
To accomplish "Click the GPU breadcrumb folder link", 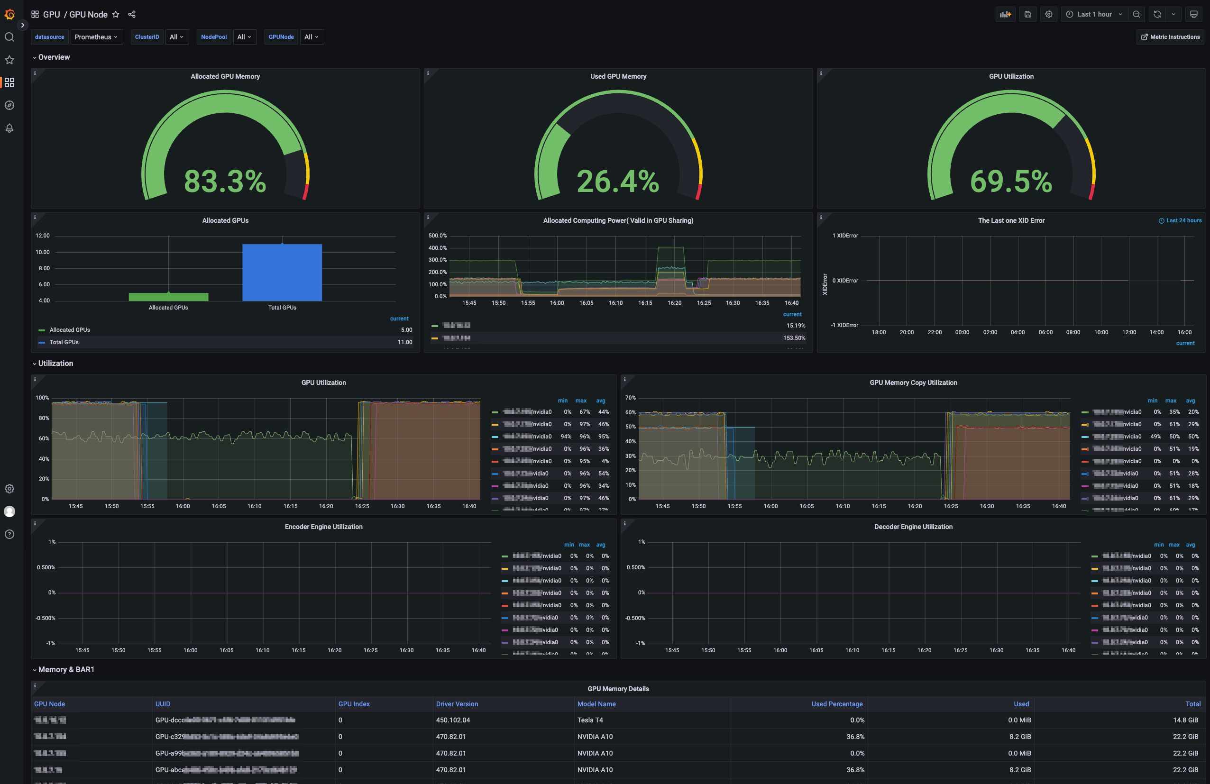I will [x=51, y=14].
